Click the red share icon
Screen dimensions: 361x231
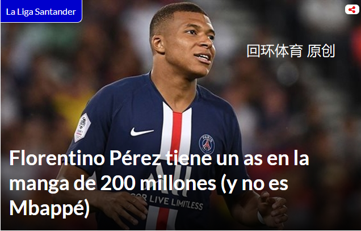pyautogui.click(x=352, y=10)
